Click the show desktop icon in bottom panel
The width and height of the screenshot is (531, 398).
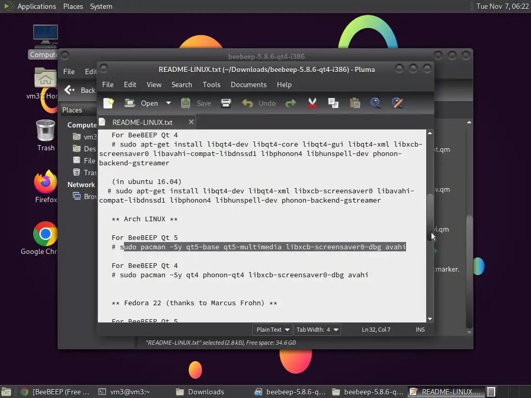(6, 392)
